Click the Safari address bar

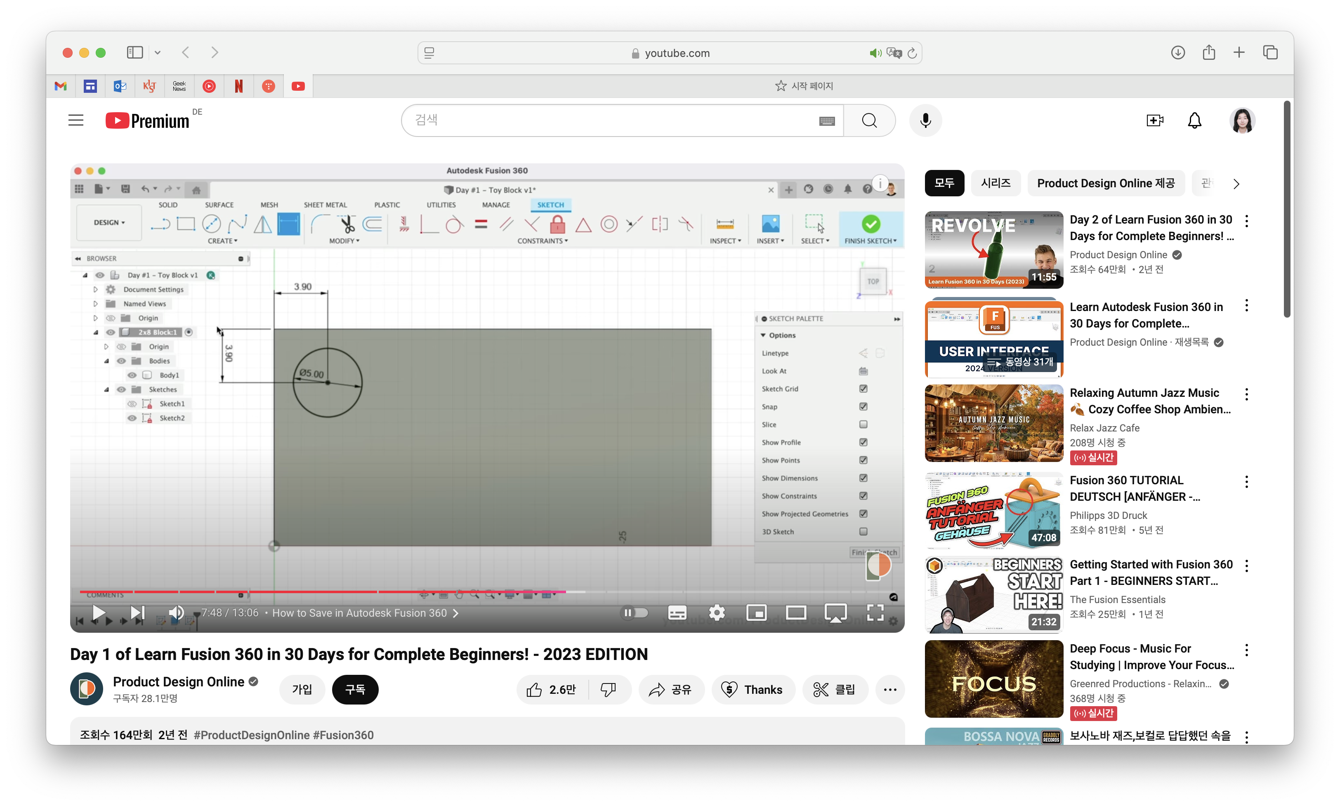[670, 53]
